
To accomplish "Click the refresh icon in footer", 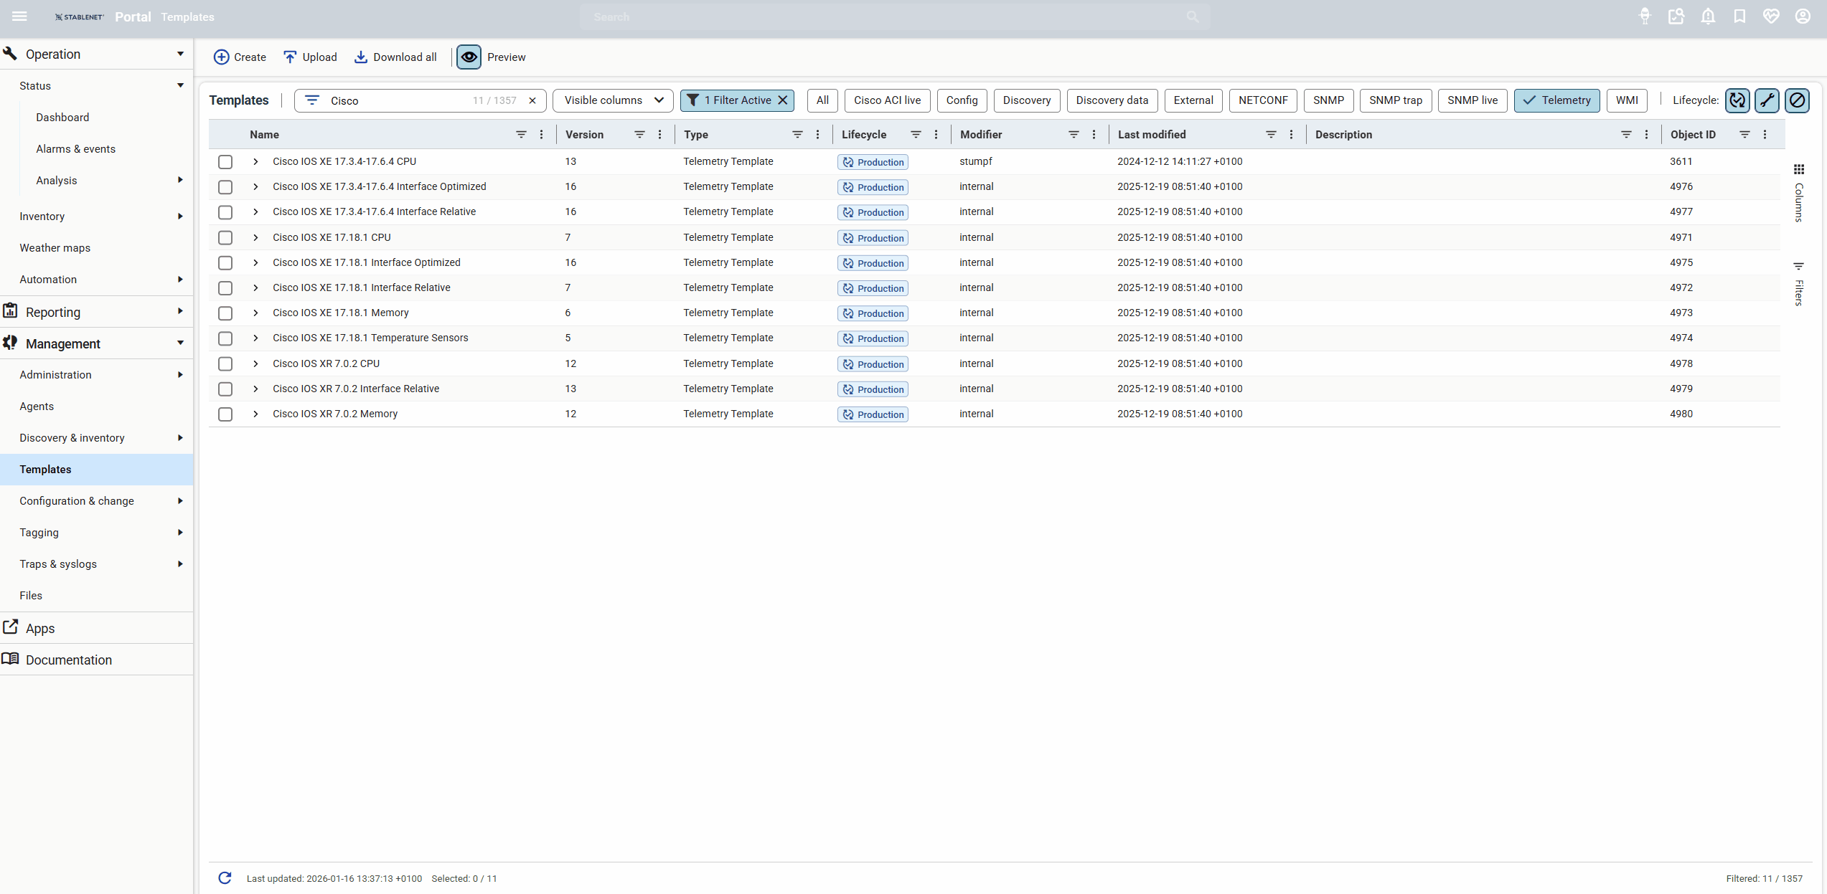I will 225,878.
